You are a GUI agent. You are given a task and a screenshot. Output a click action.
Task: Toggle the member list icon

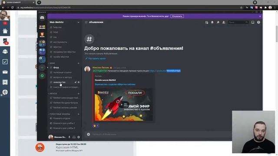pyautogui.click(x=224, y=22)
